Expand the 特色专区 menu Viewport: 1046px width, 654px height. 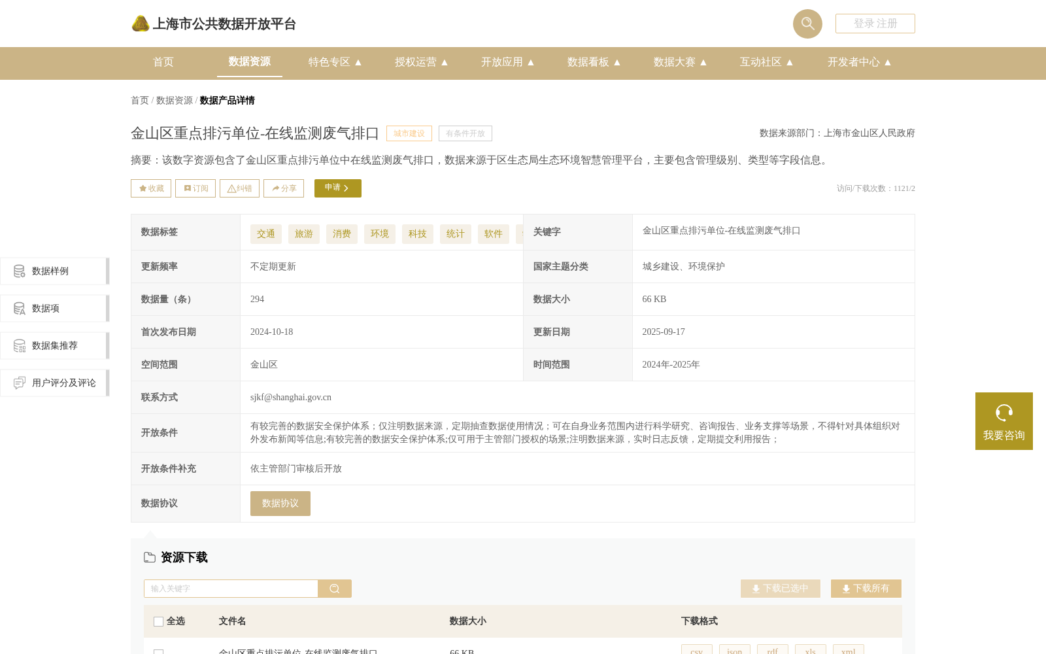point(335,62)
